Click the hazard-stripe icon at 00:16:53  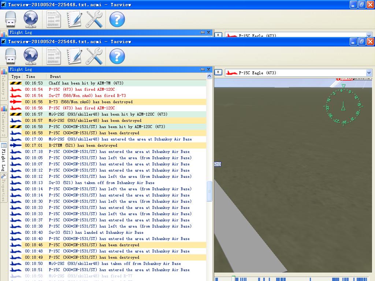[x=15, y=83]
